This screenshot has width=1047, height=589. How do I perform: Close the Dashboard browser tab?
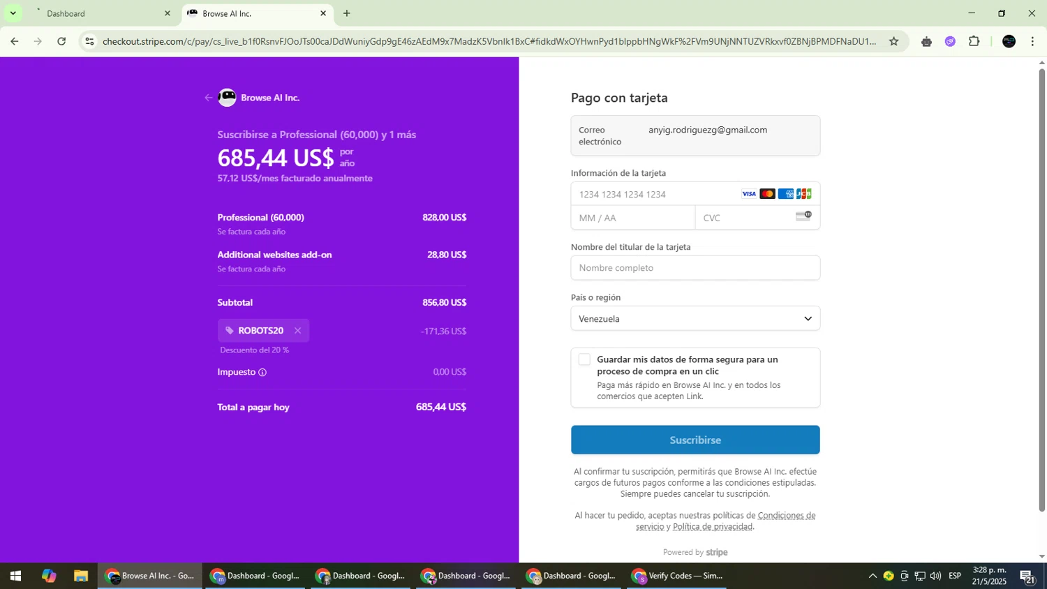point(167,13)
